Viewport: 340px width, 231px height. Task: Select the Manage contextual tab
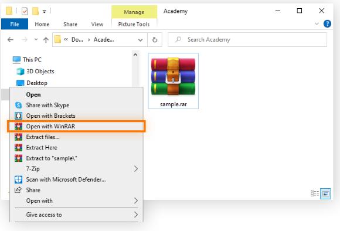(134, 12)
